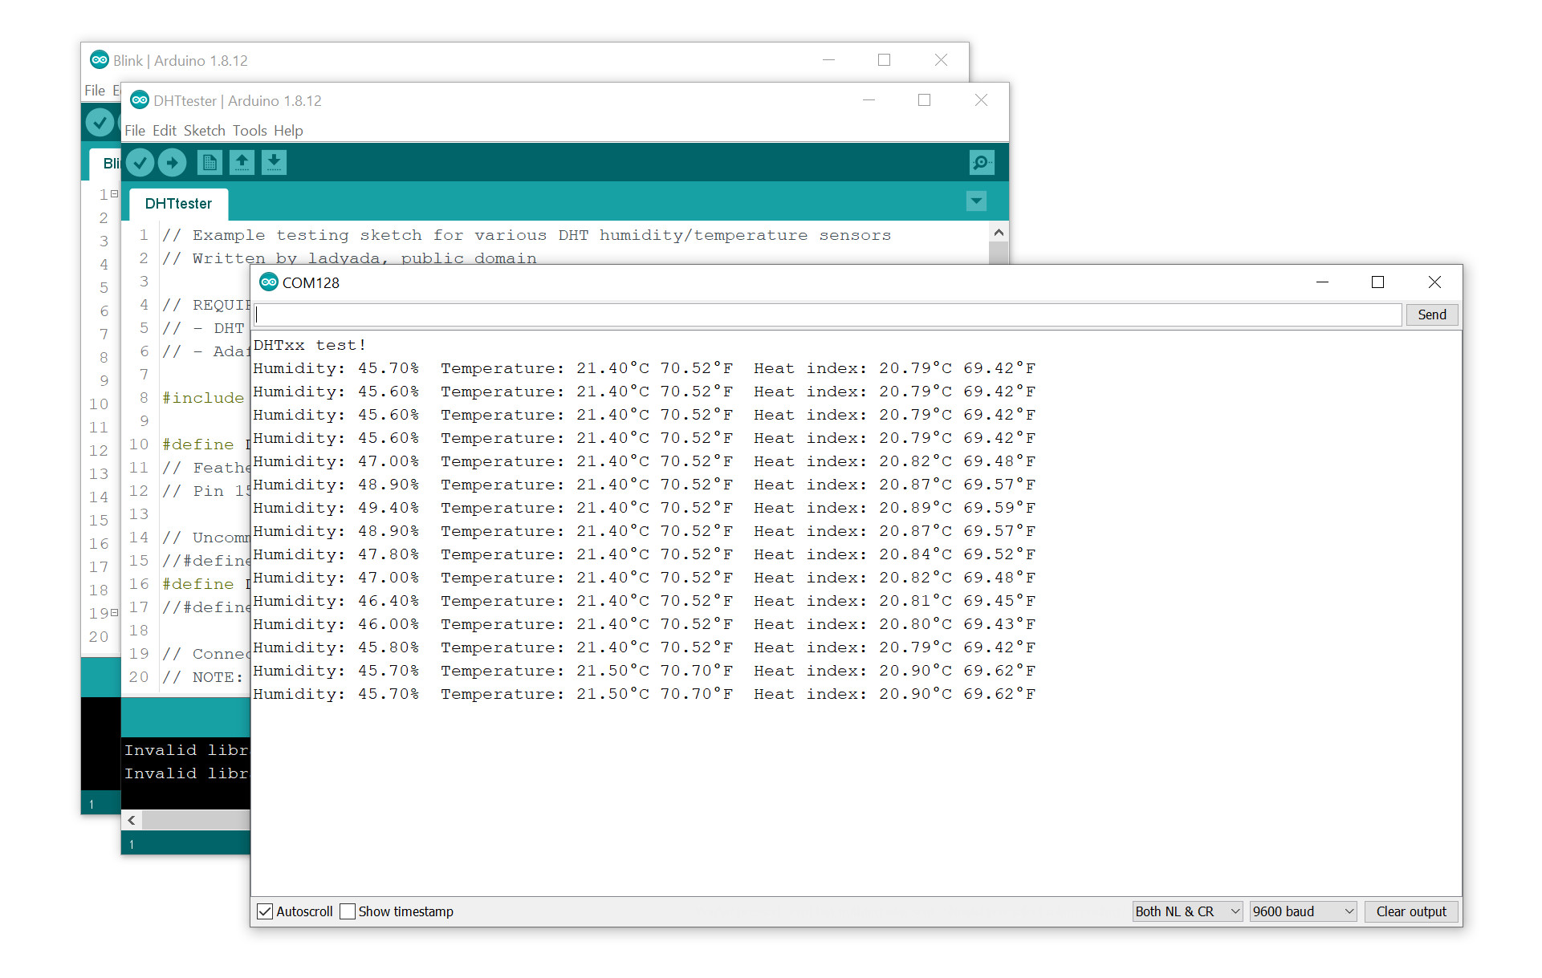Screen dimensions: 1542x978
Task: Open the Sketch menu in DHTtester
Action: (205, 131)
